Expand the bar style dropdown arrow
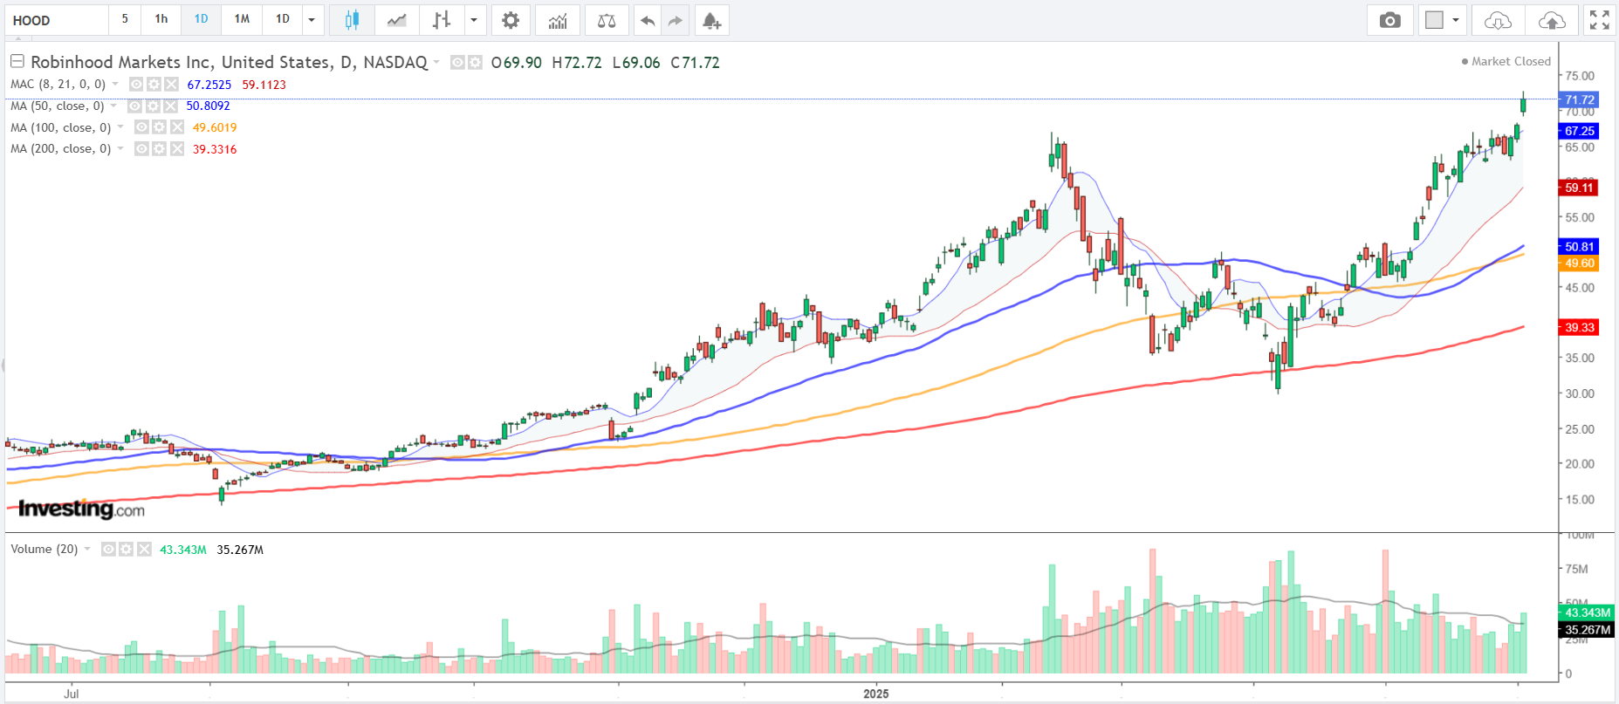1619x704 pixels. click(473, 20)
